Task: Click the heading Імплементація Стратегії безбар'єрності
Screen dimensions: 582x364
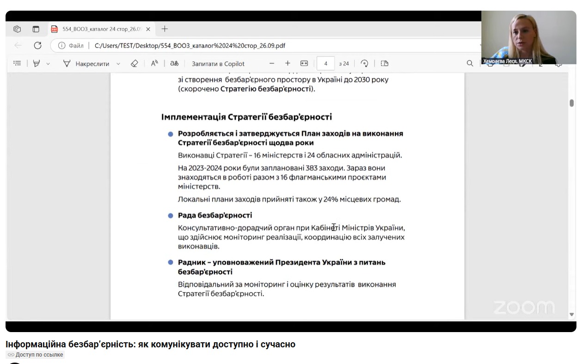Action: 246,117
